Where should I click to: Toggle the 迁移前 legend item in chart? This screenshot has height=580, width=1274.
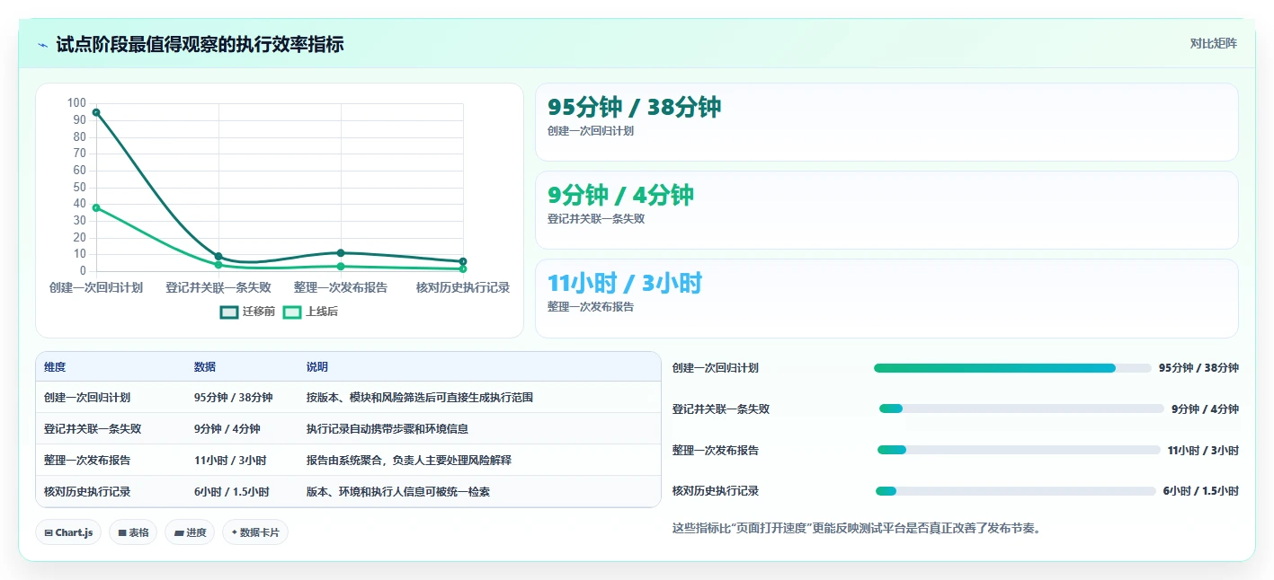[247, 312]
